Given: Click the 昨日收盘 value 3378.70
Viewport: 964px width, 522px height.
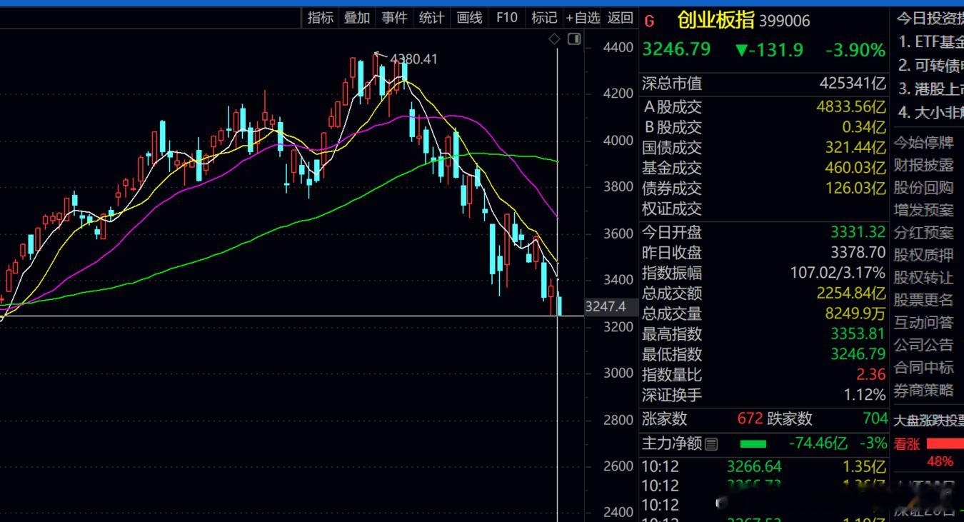Looking at the screenshot, I should point(858,253).
